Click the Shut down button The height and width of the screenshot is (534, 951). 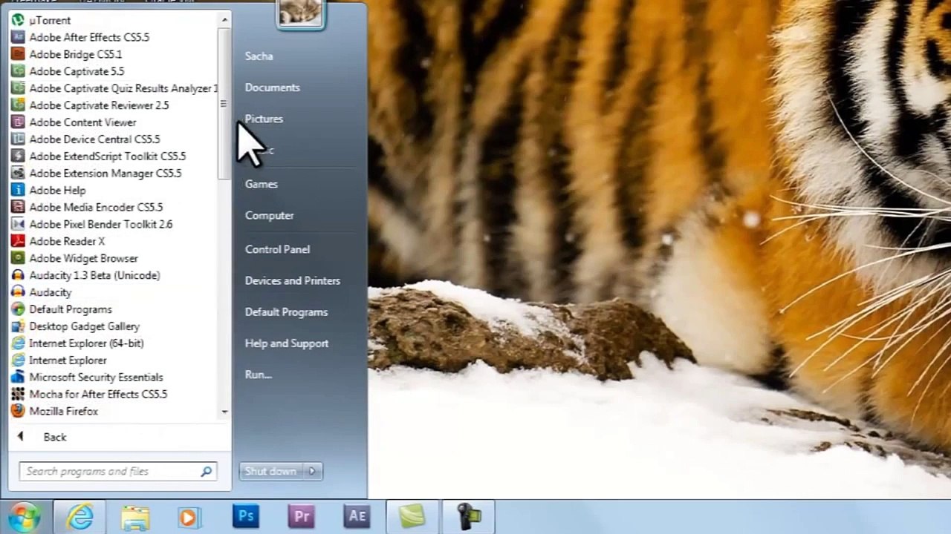(271, 471)
